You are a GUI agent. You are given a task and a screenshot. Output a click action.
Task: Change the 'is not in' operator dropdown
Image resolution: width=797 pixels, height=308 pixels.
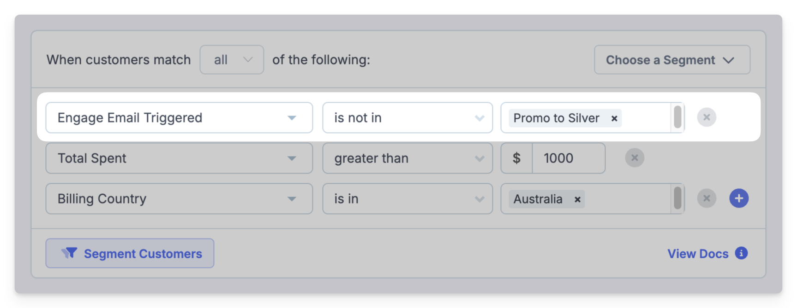coord(407,118)
